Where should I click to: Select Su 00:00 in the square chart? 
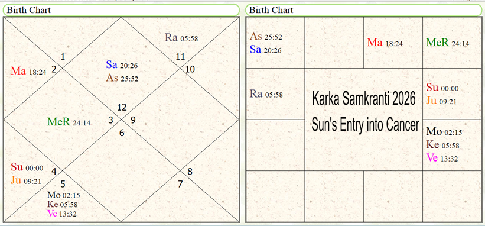point(442,88)
